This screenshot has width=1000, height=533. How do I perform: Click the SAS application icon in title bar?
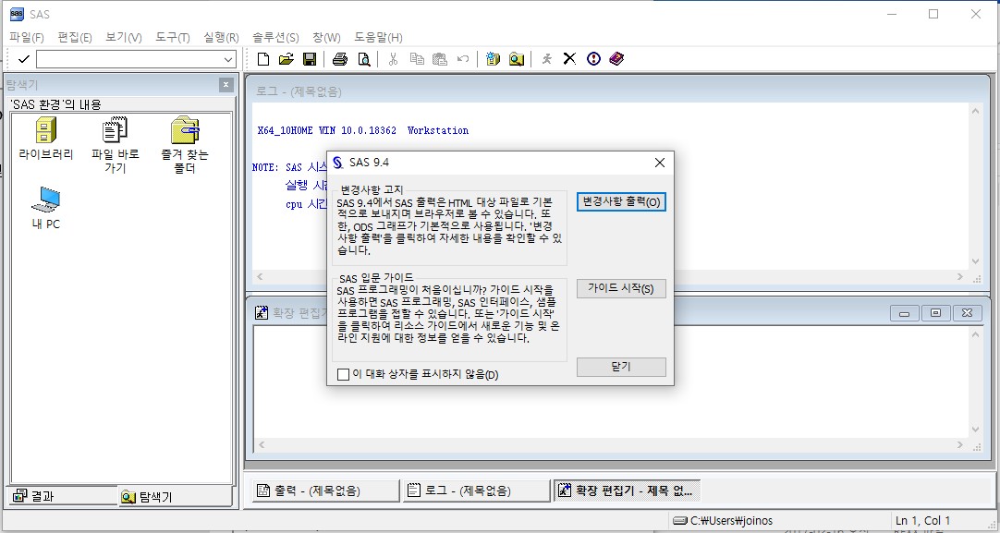(17, 14)
